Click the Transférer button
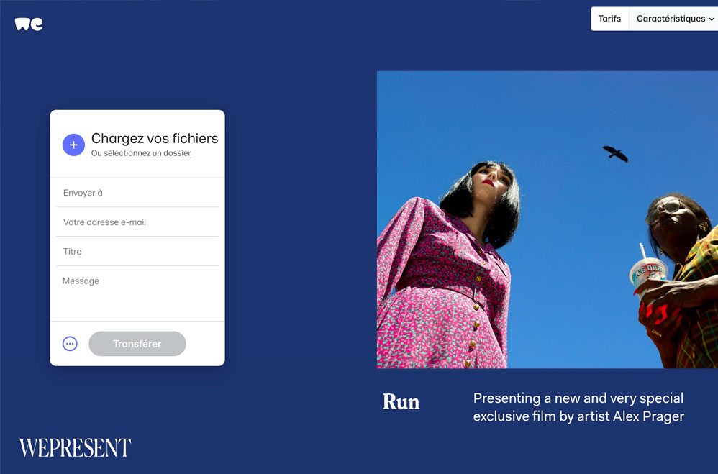This screenshot has width=718, height=474. pos(137,344)
